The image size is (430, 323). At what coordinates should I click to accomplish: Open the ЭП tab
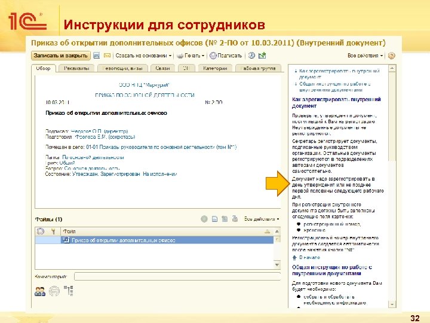[186, 68]
